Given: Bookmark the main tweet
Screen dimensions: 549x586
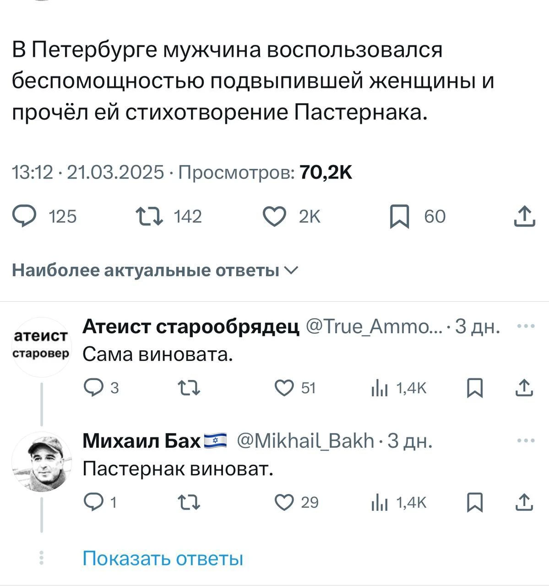Looking at the screenshot, I should 399,217.
